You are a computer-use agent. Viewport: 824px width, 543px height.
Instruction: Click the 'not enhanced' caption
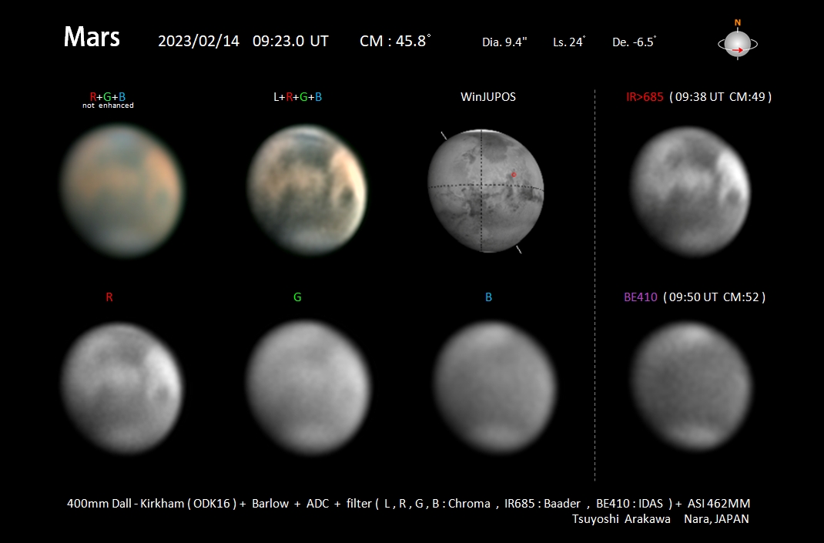click(x=109, y=106)
